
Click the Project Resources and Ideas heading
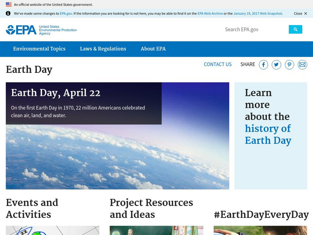click(x=151, y=208)
